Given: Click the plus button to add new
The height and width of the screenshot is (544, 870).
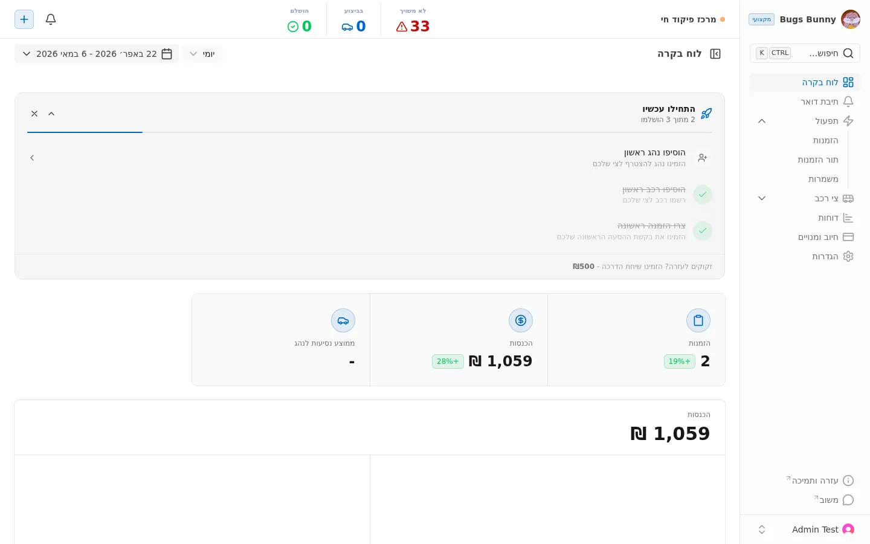Looking at the screenshot, I should pos(24,19).
